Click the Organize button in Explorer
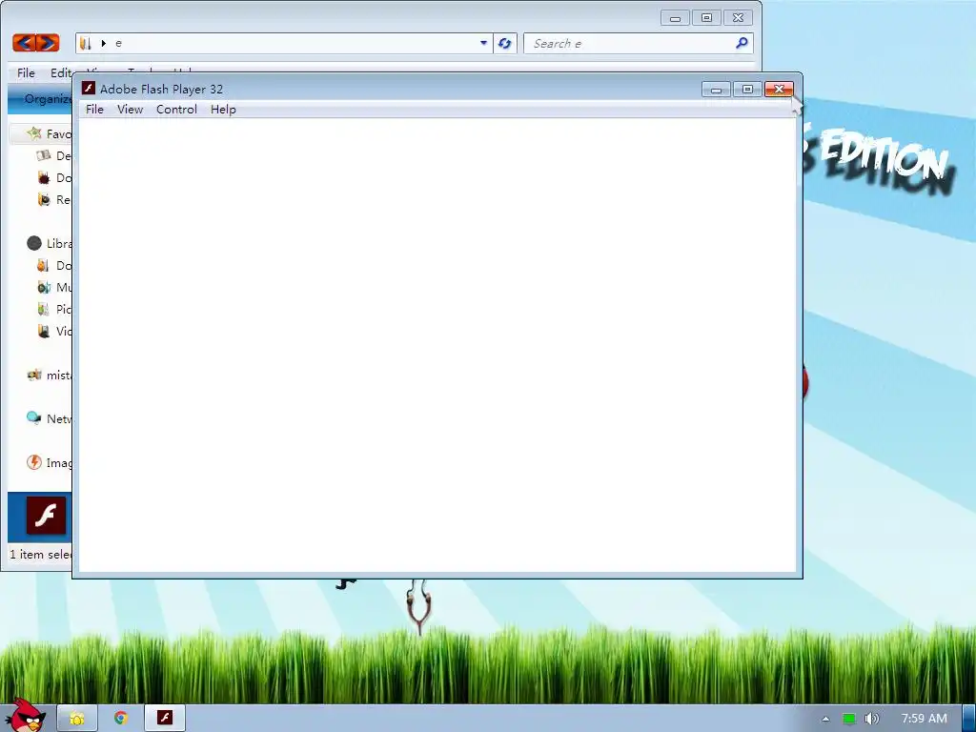The height and width of the screenshot is (732, 976). 48,99
